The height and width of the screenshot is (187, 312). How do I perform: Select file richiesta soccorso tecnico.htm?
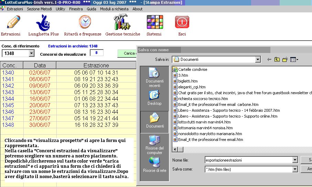200,99
